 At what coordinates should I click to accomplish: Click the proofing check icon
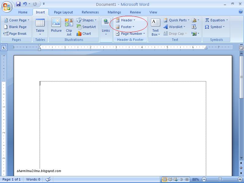click(48, 179)
